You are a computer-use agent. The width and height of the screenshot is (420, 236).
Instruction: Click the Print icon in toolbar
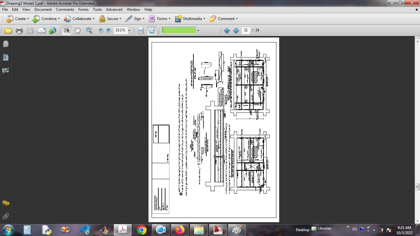[19, 30]
